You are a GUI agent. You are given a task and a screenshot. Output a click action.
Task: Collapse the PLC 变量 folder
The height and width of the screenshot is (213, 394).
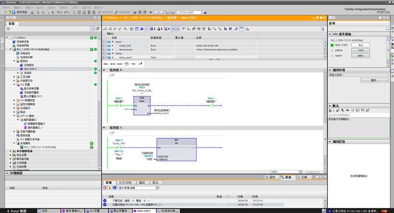point(14,85)
